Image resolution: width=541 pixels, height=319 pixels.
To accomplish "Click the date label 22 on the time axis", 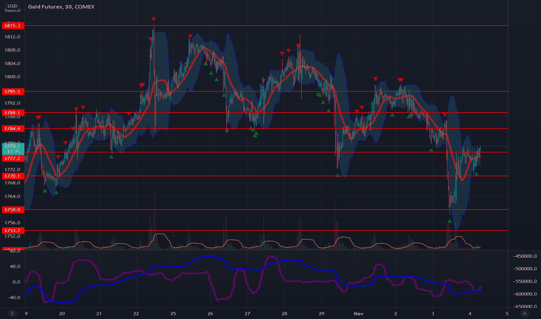I will (x=136, y=313).
